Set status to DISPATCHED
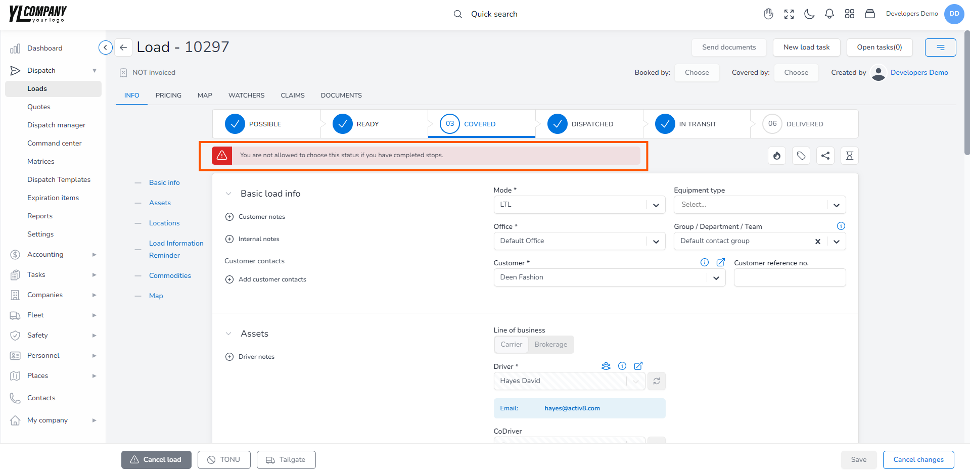The height and width of the screenshot is (473, 970). pyautogui.click(x=589, y=124)
